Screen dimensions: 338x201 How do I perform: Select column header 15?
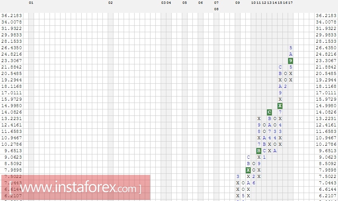(280, 3)
